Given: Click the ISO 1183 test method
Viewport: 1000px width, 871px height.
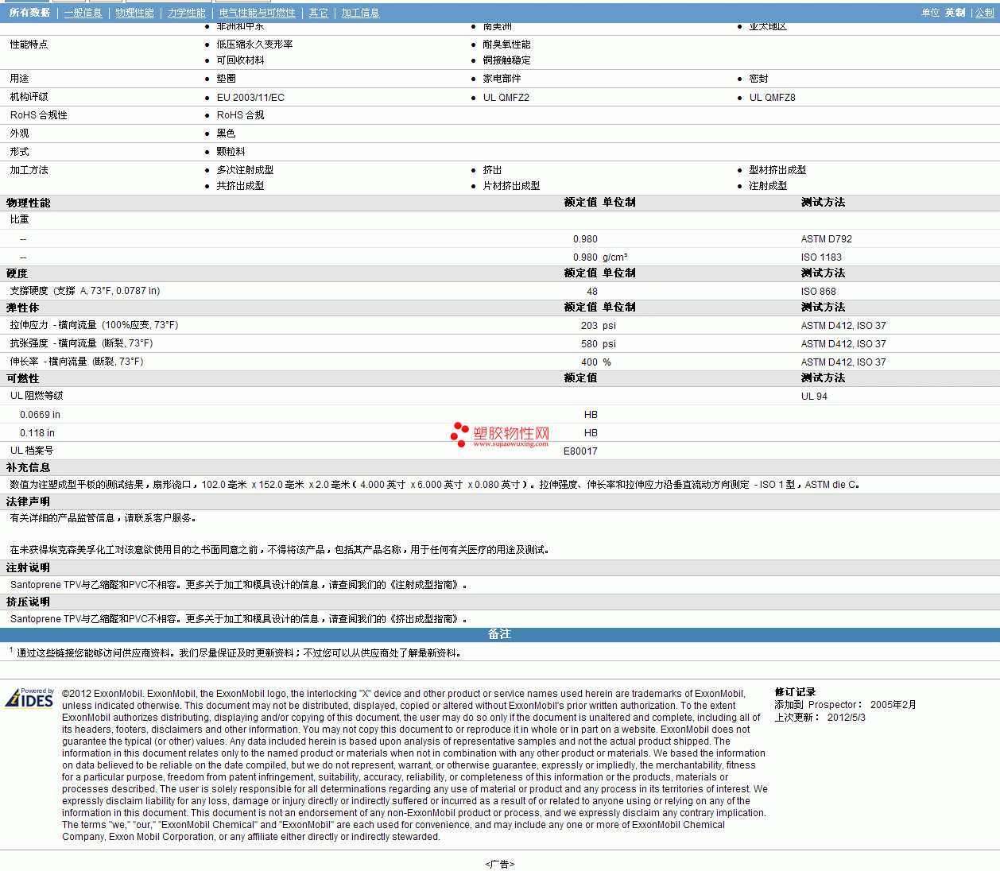Looking at the screenshot, I should click(821, 257).
